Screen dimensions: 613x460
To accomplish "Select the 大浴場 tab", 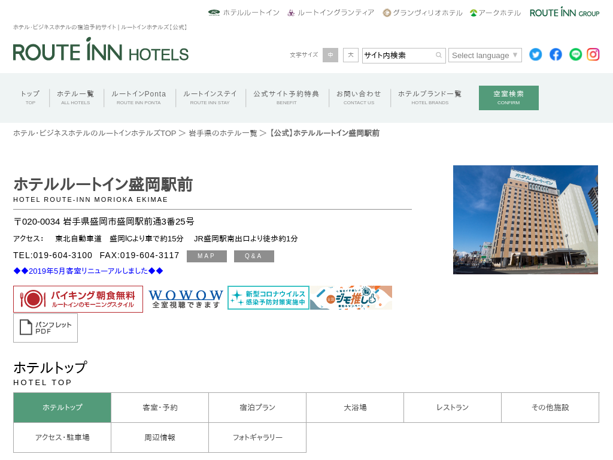I will 355,407.
